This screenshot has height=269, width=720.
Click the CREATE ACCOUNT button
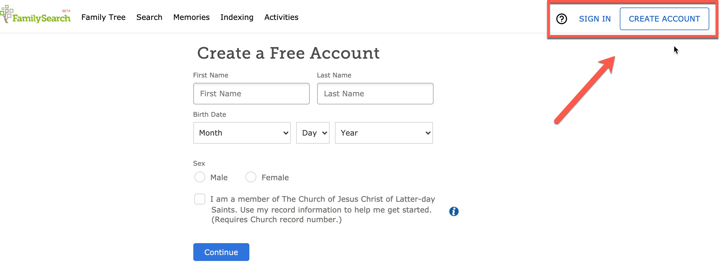click(664, 19)
